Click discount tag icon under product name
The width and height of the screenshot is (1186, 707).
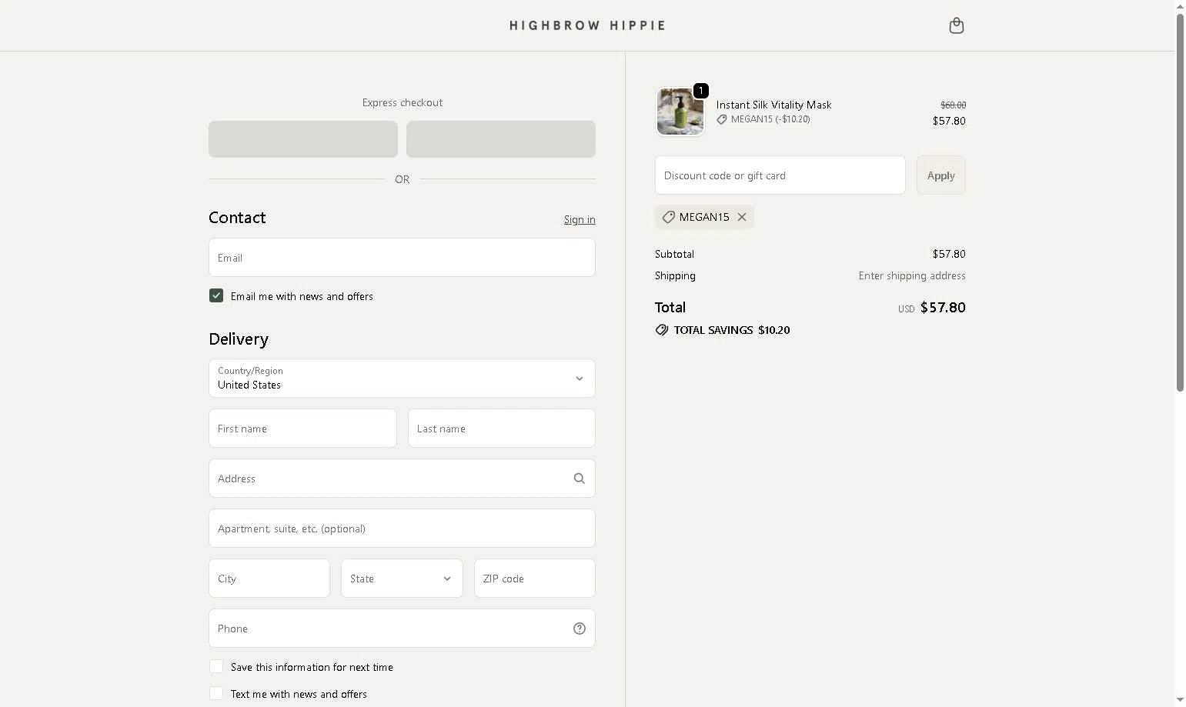[722, 119]
